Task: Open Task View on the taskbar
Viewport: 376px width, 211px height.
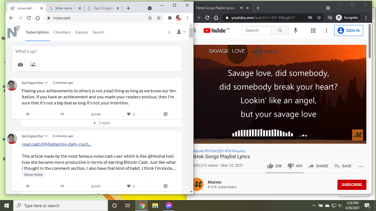Action: coord(128,206)
